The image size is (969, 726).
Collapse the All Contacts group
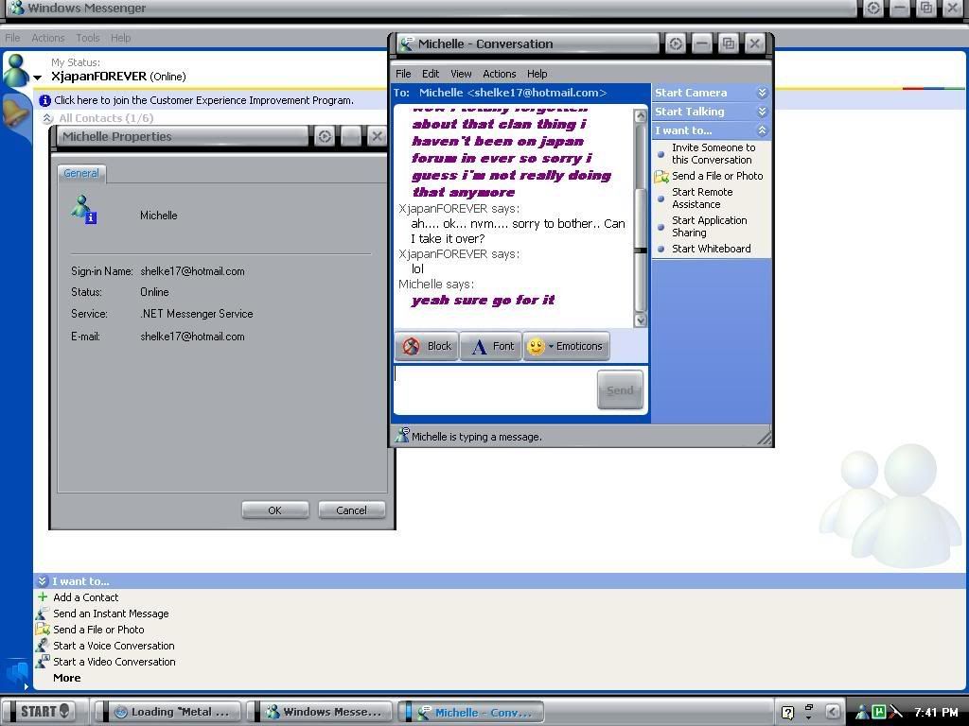[x=47, y=118]
